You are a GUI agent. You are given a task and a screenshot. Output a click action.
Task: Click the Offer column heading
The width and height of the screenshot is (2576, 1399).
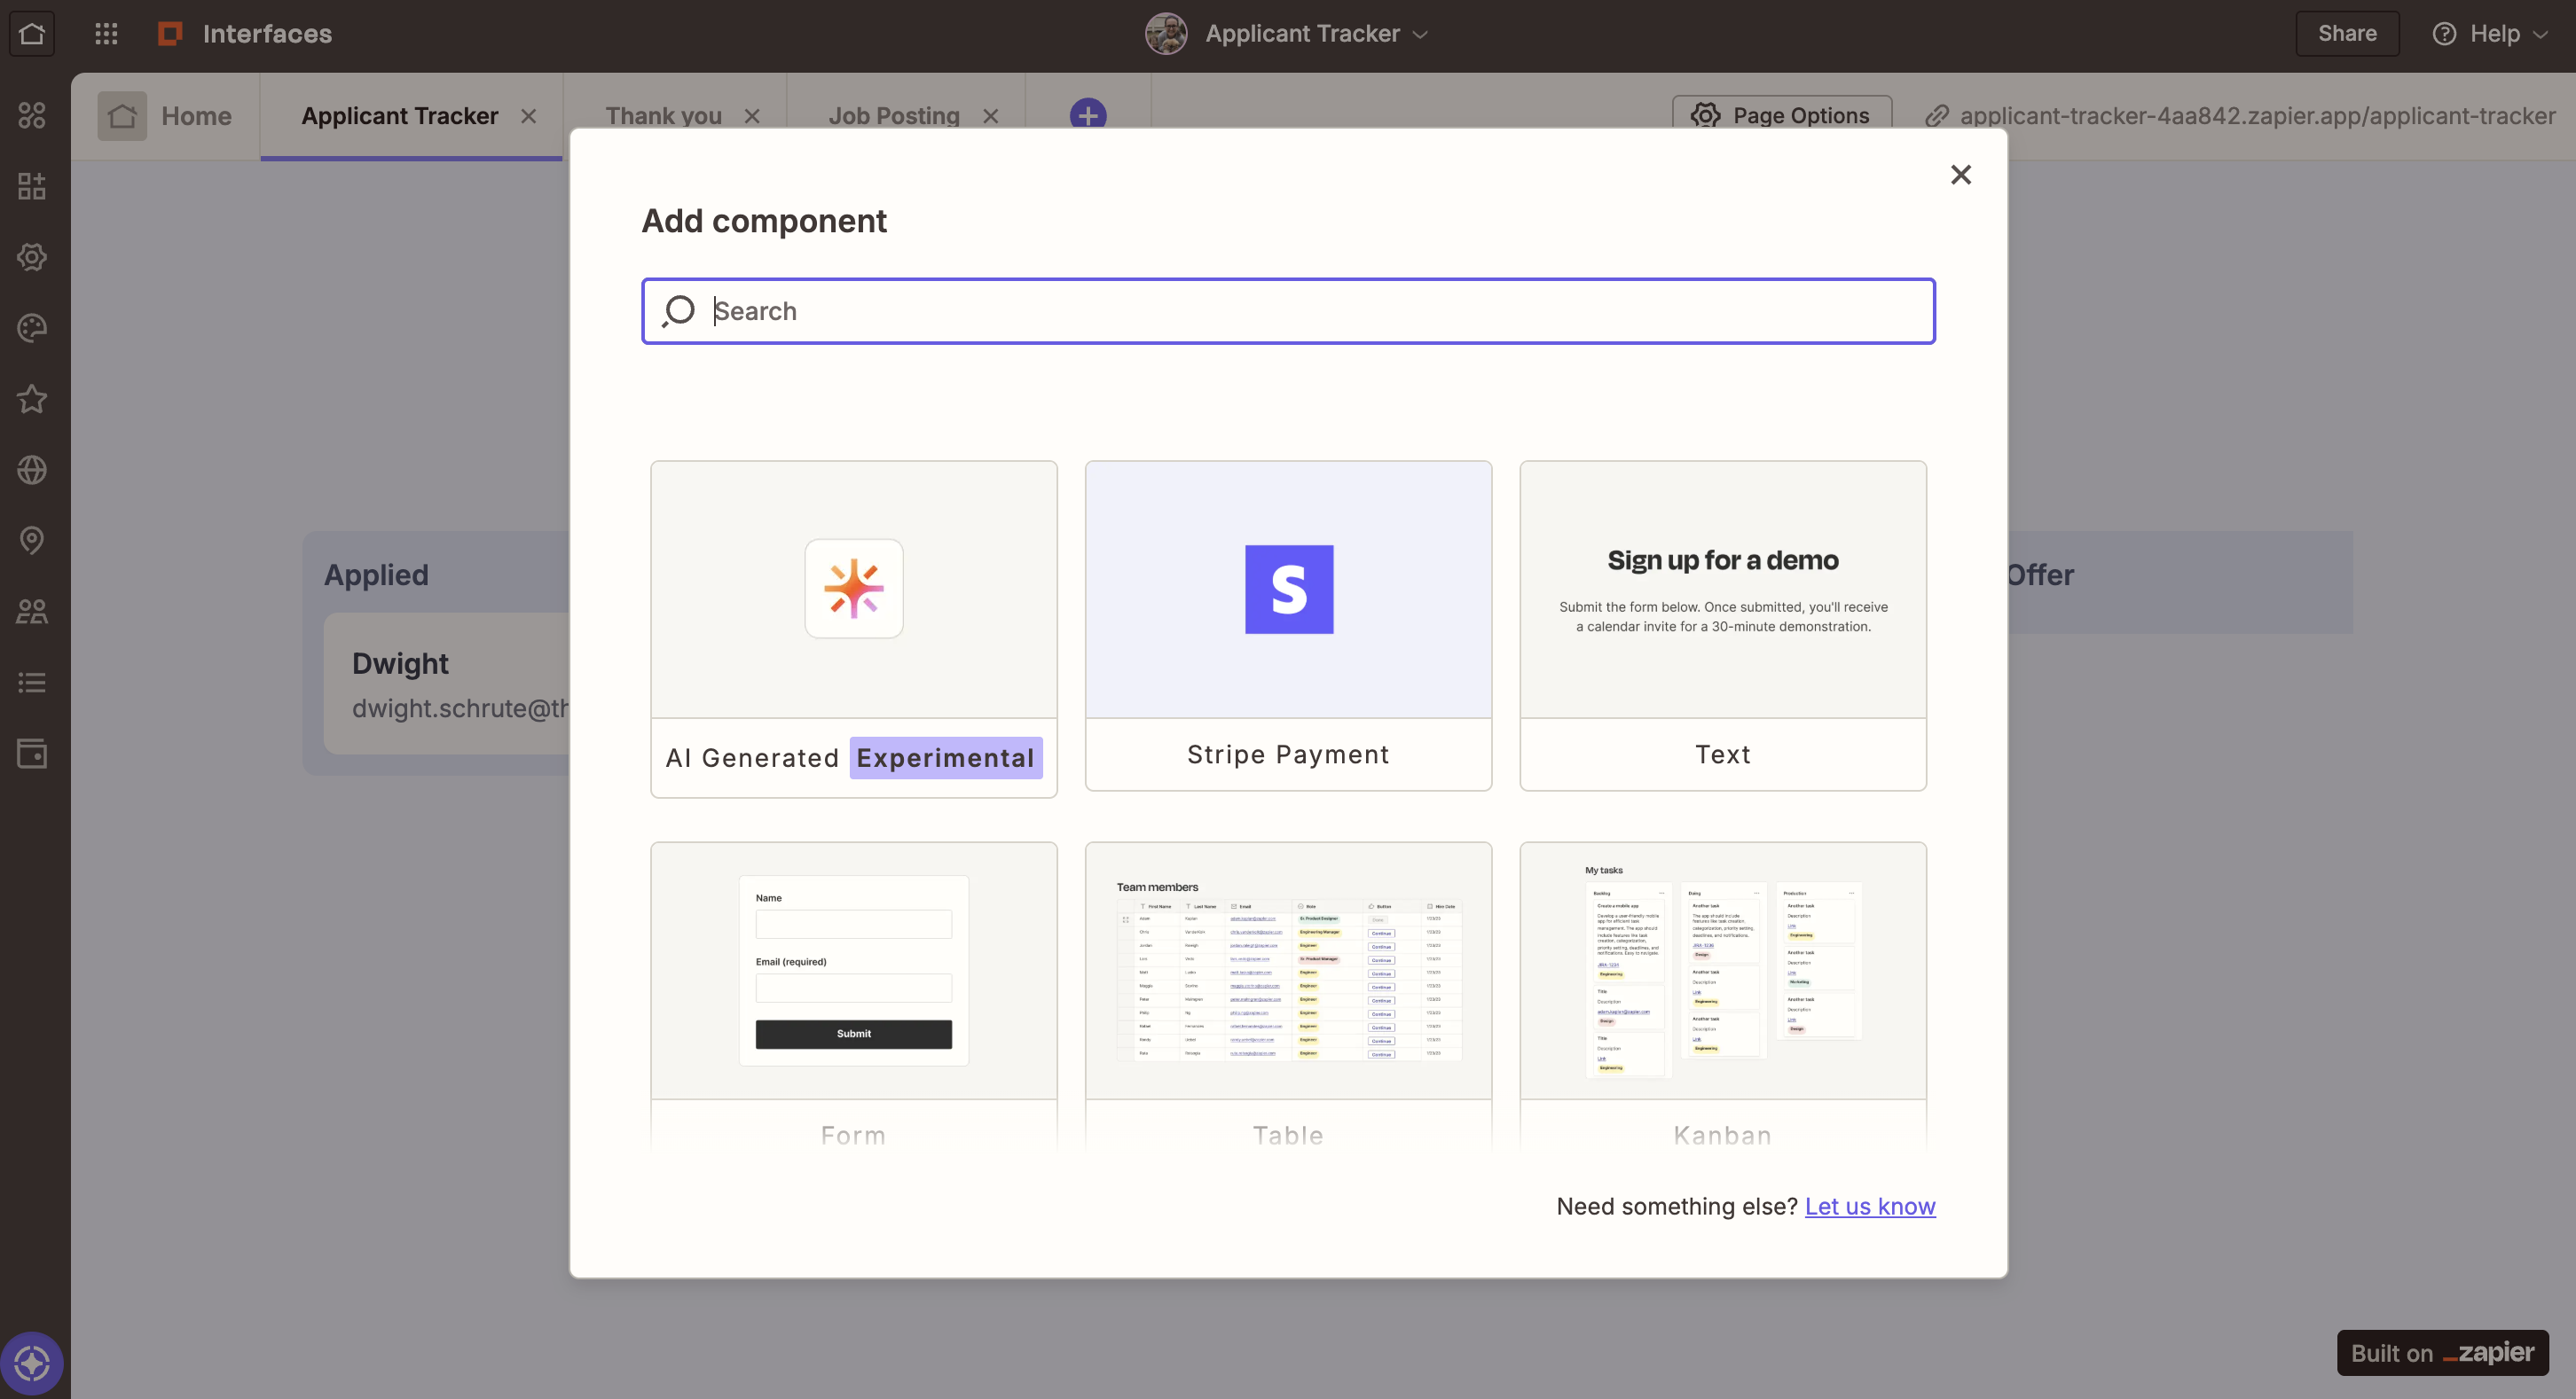pos(2041,574)
